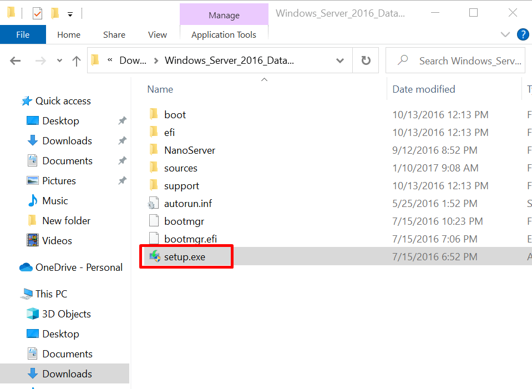Select the bootmgr file icon
Viewport: 532px width, 389px height.
point(154,221)
